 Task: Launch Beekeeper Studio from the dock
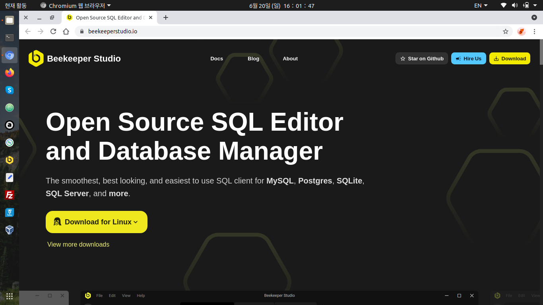10,160
